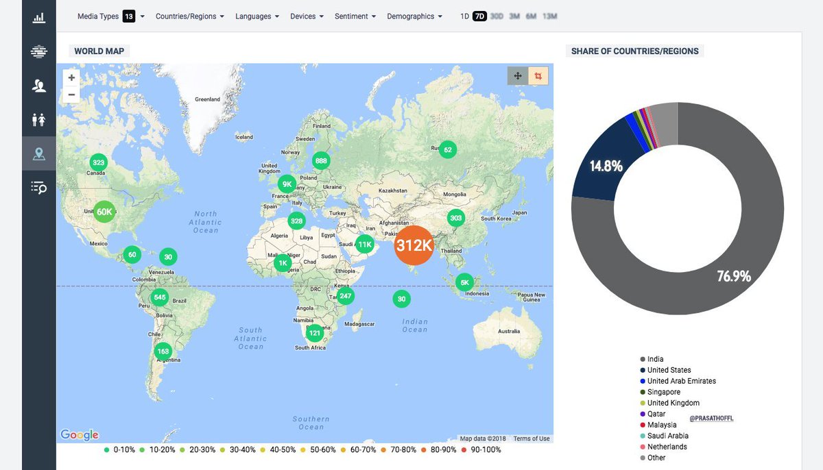
Task: Click the 76.9% India donut segment
Action: pyautogui.click(x=734, y=277)
